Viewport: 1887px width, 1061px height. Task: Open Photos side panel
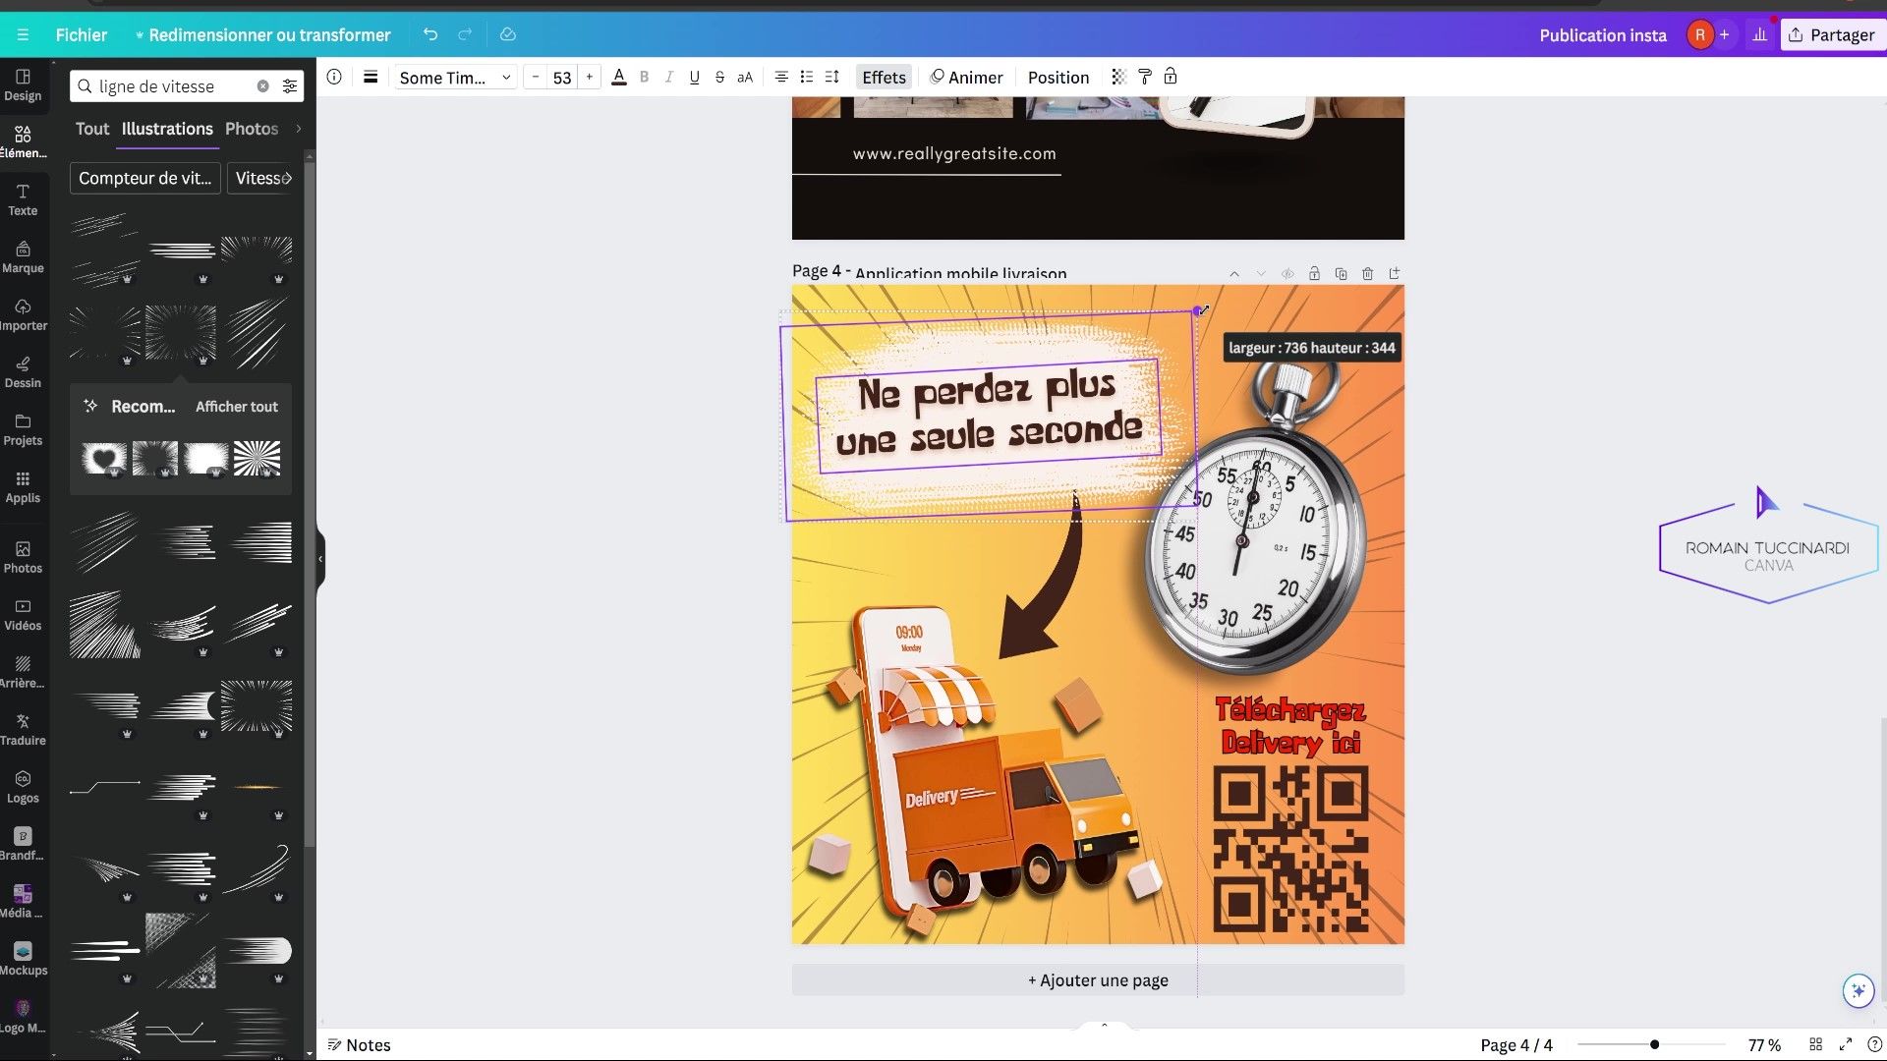pyautogui.click(x=23, y=557)
